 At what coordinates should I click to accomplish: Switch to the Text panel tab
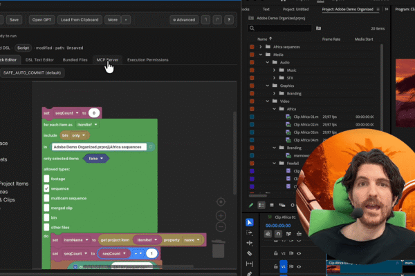click(x=266, y=9)
